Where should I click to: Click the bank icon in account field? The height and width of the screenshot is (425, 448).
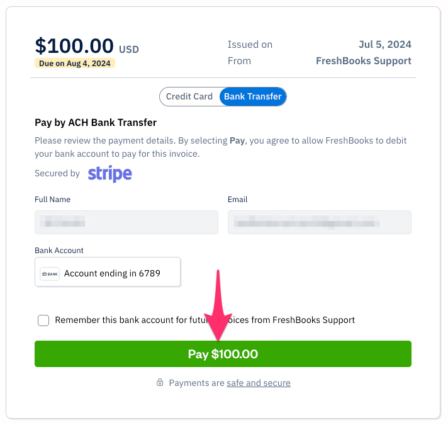pos(50,274)
